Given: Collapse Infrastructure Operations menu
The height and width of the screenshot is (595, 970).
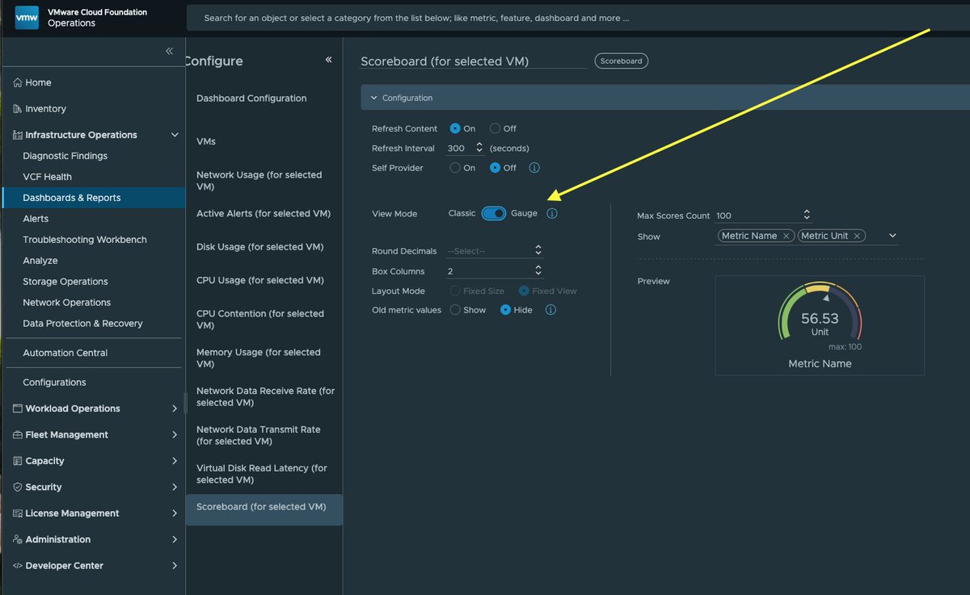Looking at the screenshot, I should click(175, 135).
